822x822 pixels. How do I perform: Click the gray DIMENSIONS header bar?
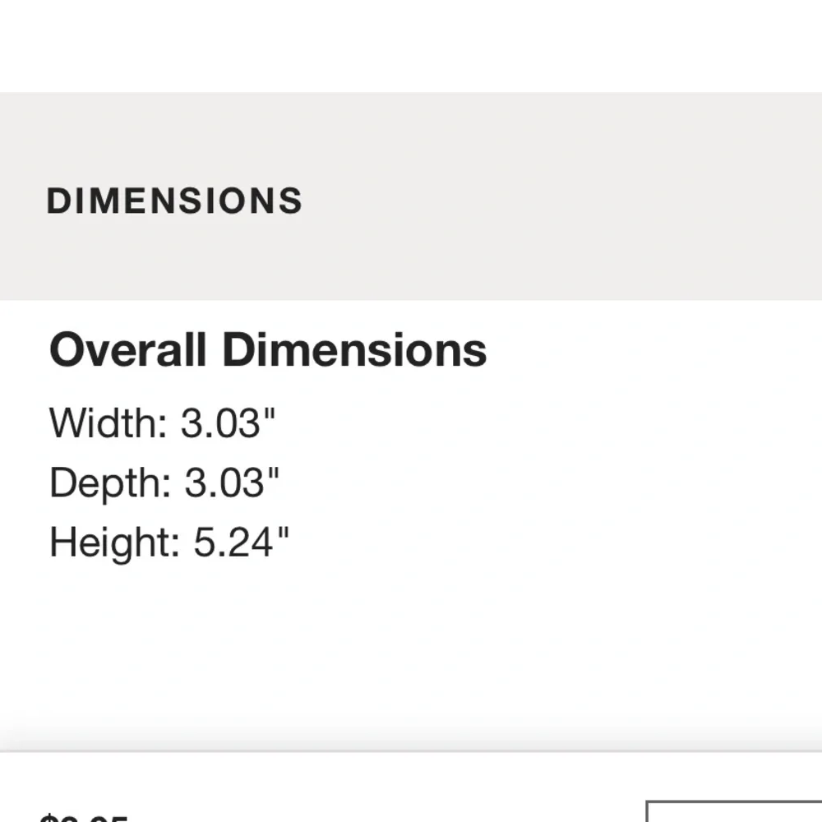[411, 196]
